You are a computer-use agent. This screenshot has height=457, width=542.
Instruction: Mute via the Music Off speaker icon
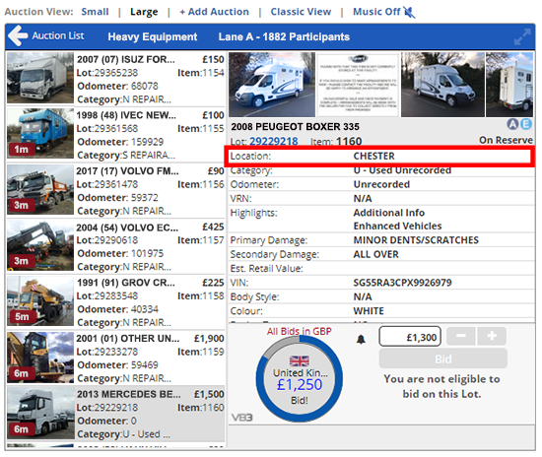coord(409,12)
